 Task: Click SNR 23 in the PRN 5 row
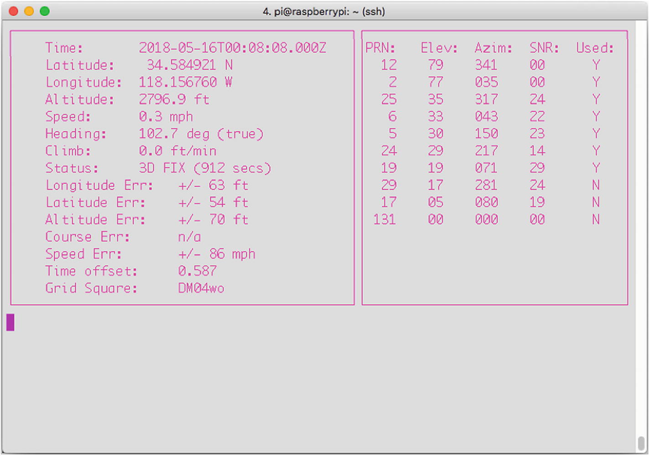(x=537, y=134)
